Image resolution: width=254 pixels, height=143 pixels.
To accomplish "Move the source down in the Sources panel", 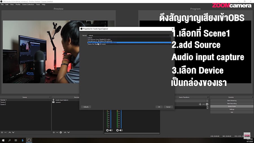I will click(x=69, y=133).
